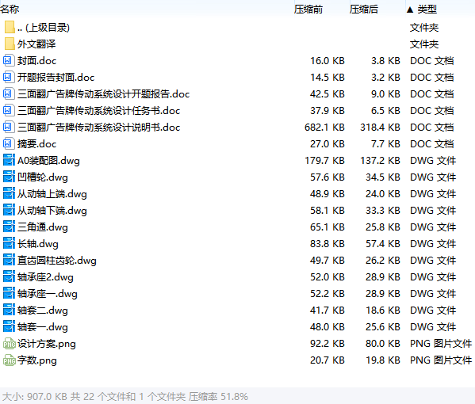Select the file name 轴套二.dwg
This screenshot has height=404, width=475.
(x=42, y=311)
